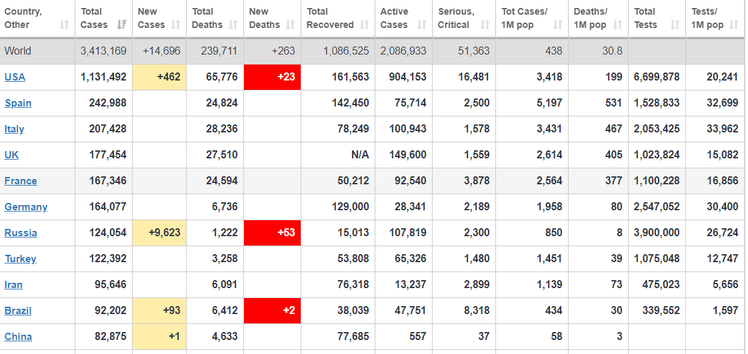This screenshot has height=354, width=748.
Task: Click Brazil new deaths +2 red cell
Action: coord(273,311)
